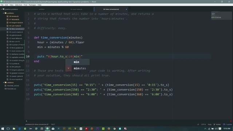Open 02-longest-word.rb in the tree

[16, 23]
